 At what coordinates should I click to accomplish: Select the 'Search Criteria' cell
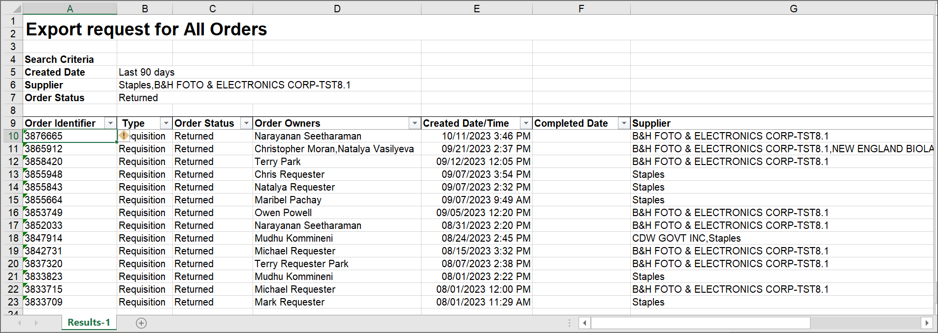pyautogui.click(x=70, y=59)
